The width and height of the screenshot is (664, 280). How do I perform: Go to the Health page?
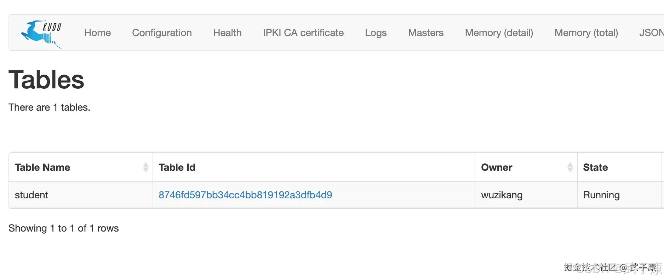tap(227, 33)
